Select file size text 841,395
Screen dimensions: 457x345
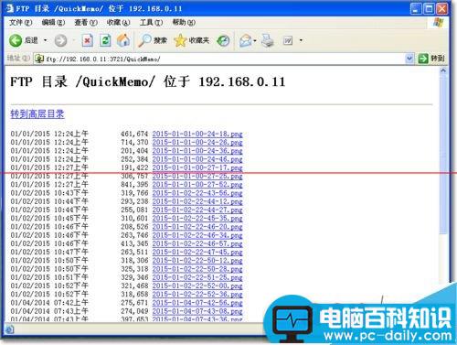pos(134,185)
